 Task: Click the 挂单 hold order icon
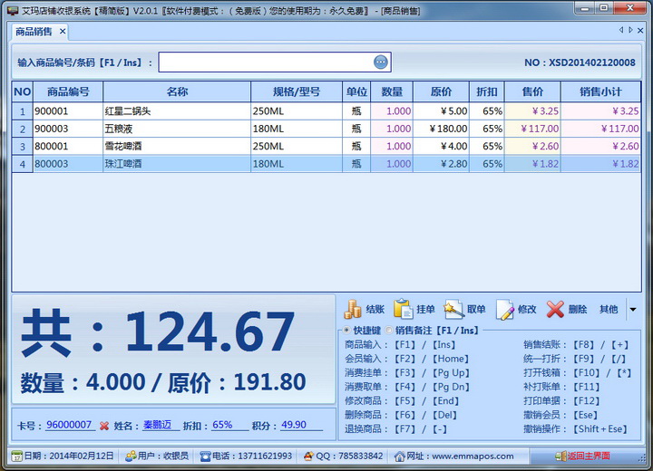point(403,309)
